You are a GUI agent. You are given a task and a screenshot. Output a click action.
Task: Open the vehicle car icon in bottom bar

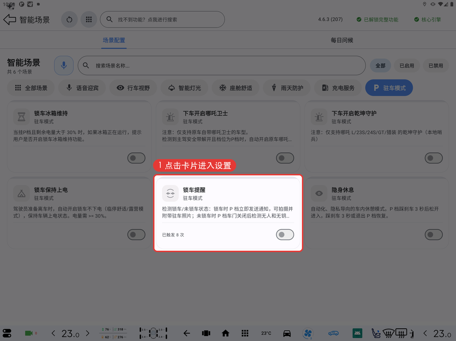coord(287,333)
